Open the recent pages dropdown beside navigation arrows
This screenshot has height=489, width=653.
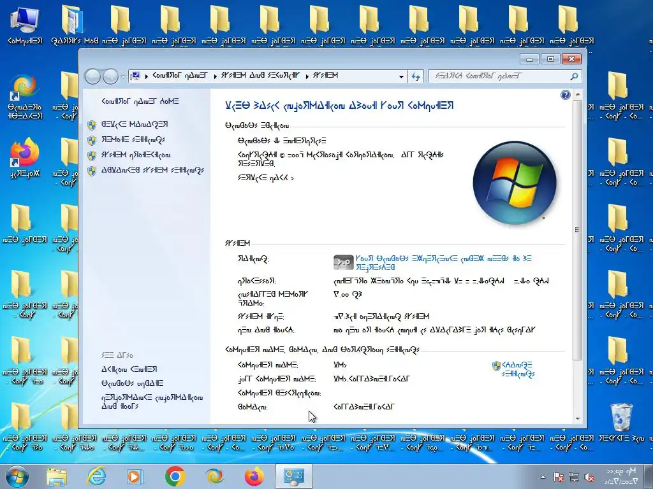click(x=123, y=76)
